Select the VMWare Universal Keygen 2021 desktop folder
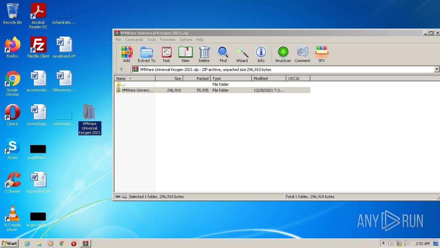Screen dimensions: 440x248 click(x=89, y=119)
